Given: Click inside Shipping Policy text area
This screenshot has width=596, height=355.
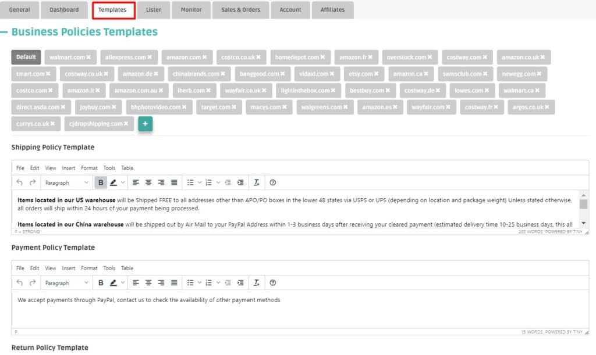Looking at the screenshot, I should coord(295,209).
